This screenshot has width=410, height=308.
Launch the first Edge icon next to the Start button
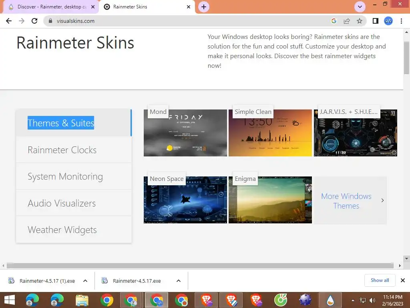(32, 300)
